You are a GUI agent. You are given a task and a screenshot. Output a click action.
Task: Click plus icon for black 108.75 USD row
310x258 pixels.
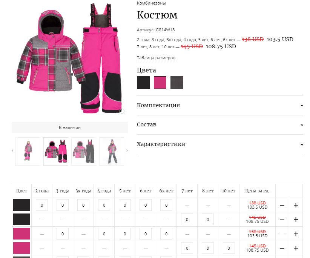[x=296, y=220]
